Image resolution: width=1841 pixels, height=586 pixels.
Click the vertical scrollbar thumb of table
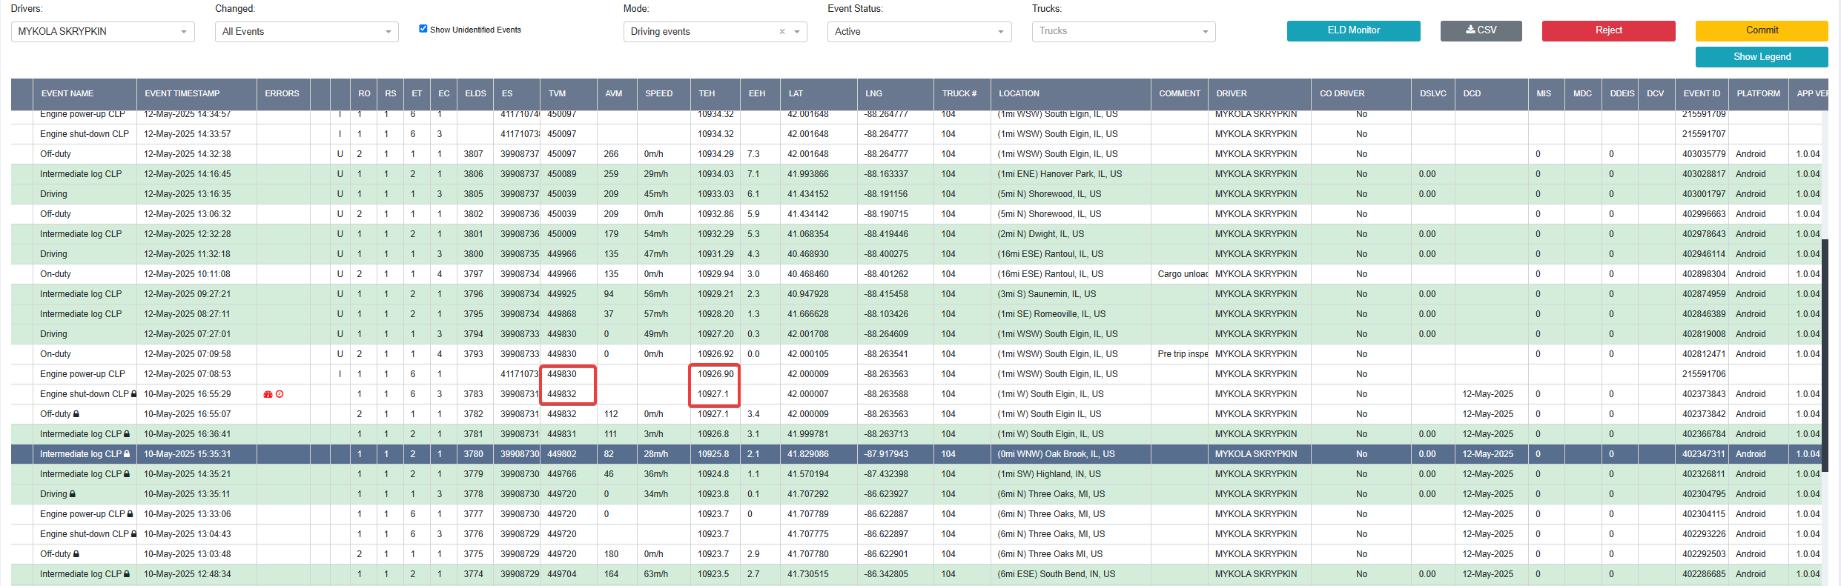(1825, 356)
